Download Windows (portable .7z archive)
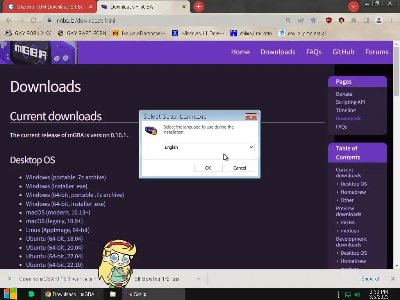The image size is (400, 300). pyautogui.click(x=66, y=177)
